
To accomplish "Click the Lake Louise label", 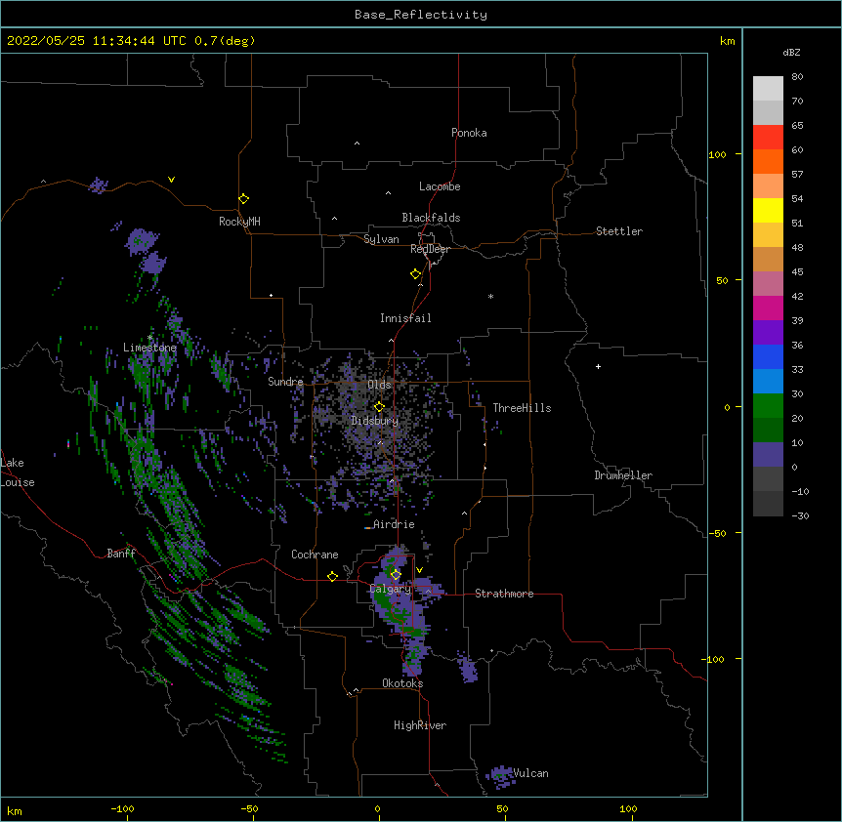I will tap(18, 473).
